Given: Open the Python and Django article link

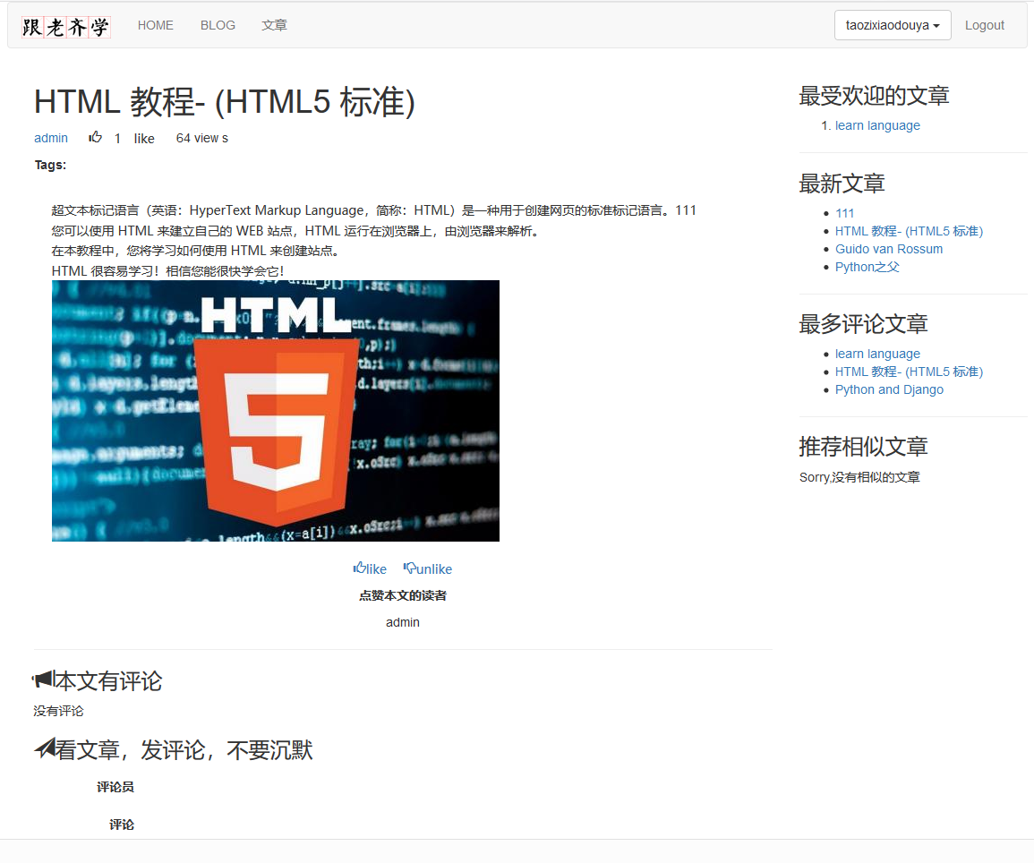Looking at the screenshot, I should 889,389.
